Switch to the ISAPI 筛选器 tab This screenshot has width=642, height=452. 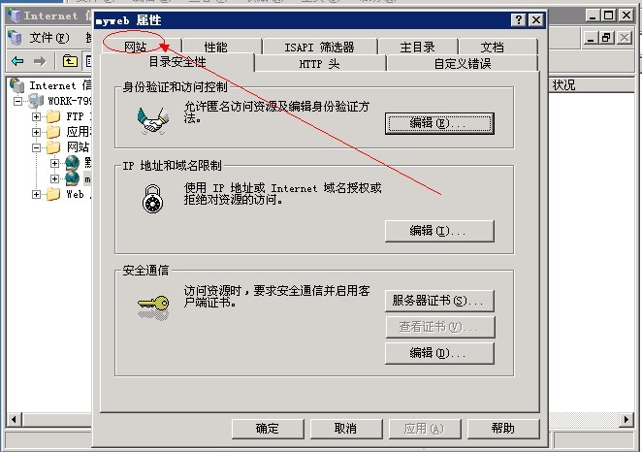(x=319, y=48)
